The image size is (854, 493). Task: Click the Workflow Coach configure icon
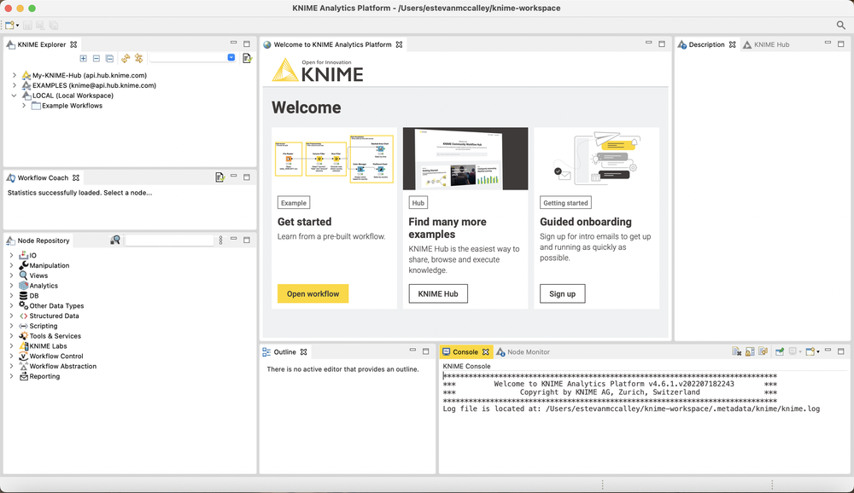[x=219, y=177]
